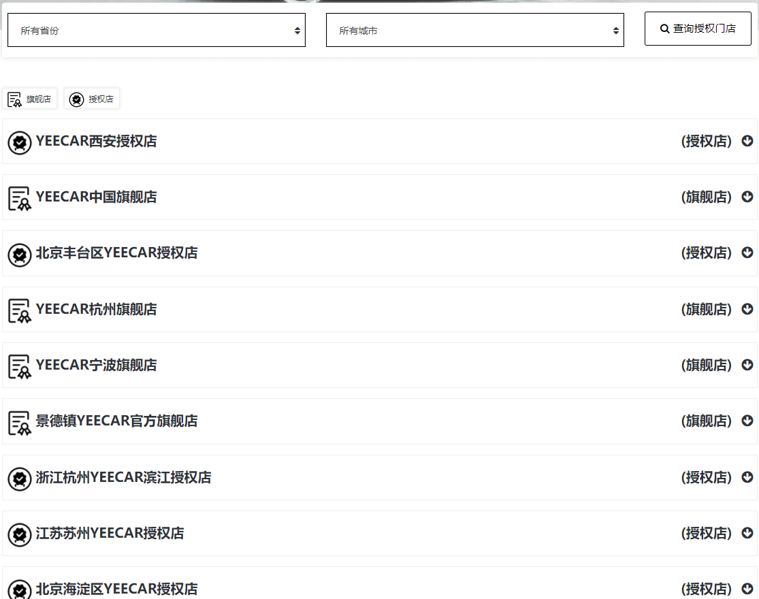Click certificate icon beside YEECAR中国旗舰店
The width and height of the screenshot is (759, 599).
point(20,198)
